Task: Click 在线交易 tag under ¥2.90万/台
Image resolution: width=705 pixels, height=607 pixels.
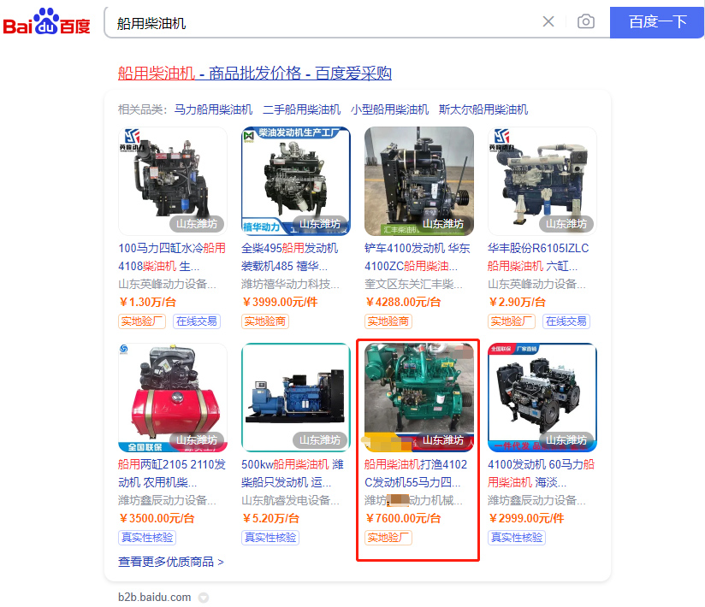Action: pos(566,321)
